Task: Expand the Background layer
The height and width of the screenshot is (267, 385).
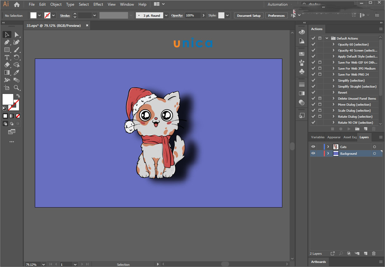Action: (x=328, y=153)
